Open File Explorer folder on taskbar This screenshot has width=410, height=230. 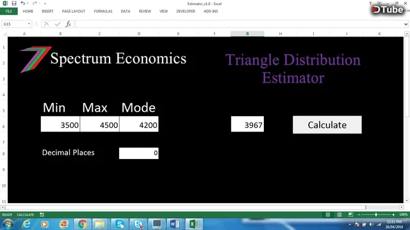(x=100, y=224)
